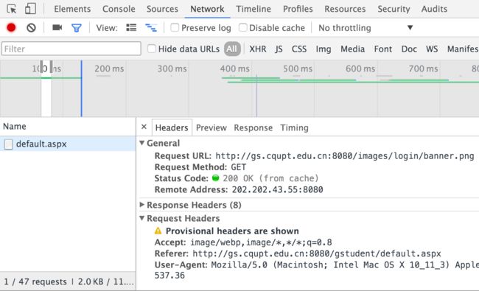
Task: Click the blue line in the timeline overview
Action: 82,88
